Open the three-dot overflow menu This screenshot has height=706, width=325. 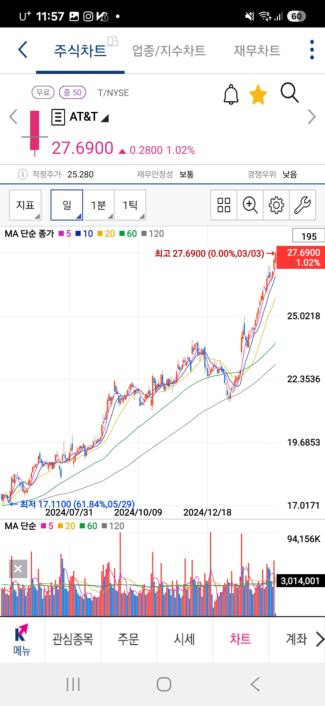tap(312, 50)
